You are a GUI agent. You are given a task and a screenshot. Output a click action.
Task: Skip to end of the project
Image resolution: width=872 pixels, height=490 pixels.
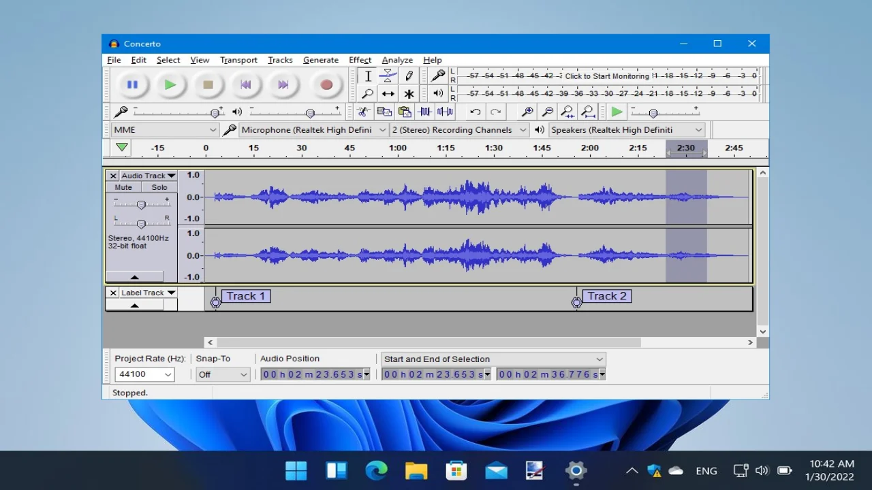point(283,85)
